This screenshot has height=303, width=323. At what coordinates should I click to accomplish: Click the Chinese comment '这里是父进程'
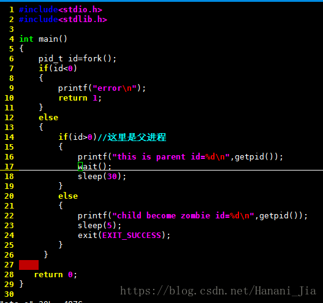point(137,137)
